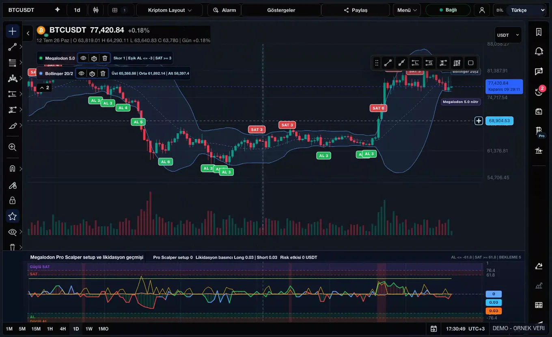
Task: Open the watchlist bookmark panel
Action: (539, 32)
